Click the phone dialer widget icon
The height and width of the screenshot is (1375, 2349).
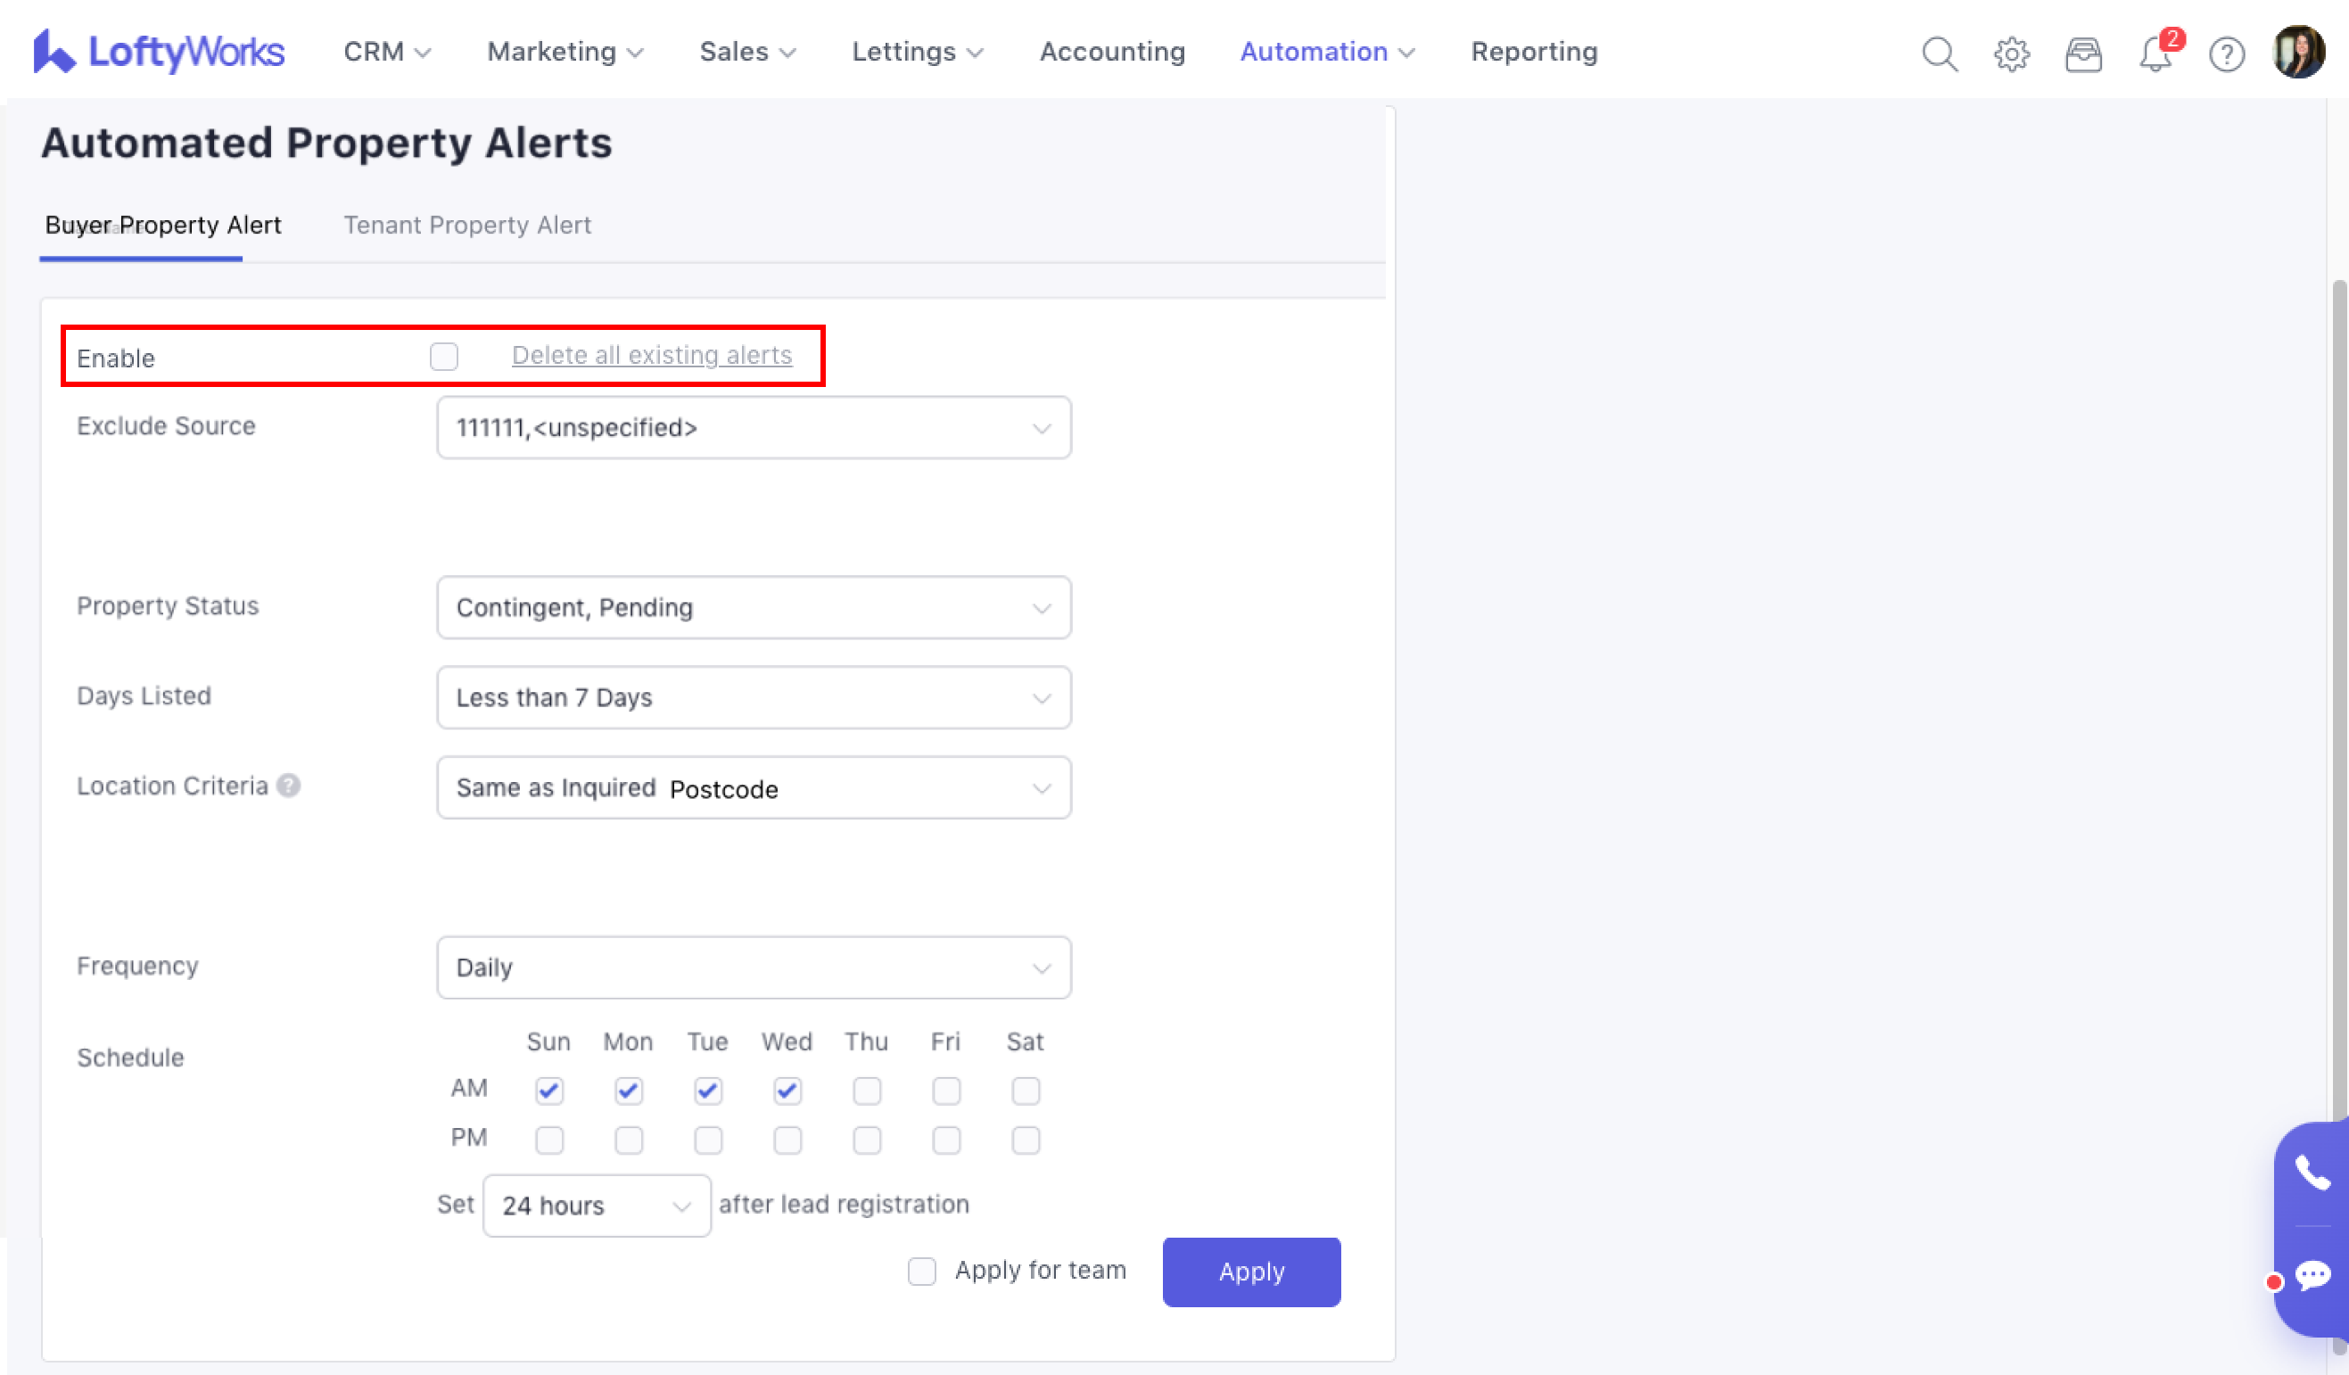pyautogui.click(x=2312, y=1173)
